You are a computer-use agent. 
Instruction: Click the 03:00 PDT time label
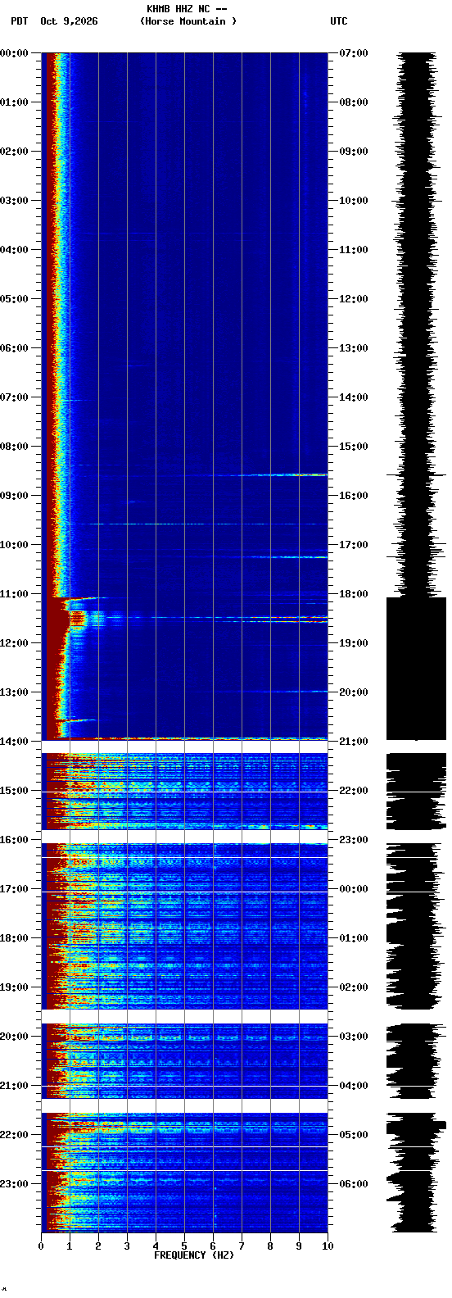(x=14, y=201)
